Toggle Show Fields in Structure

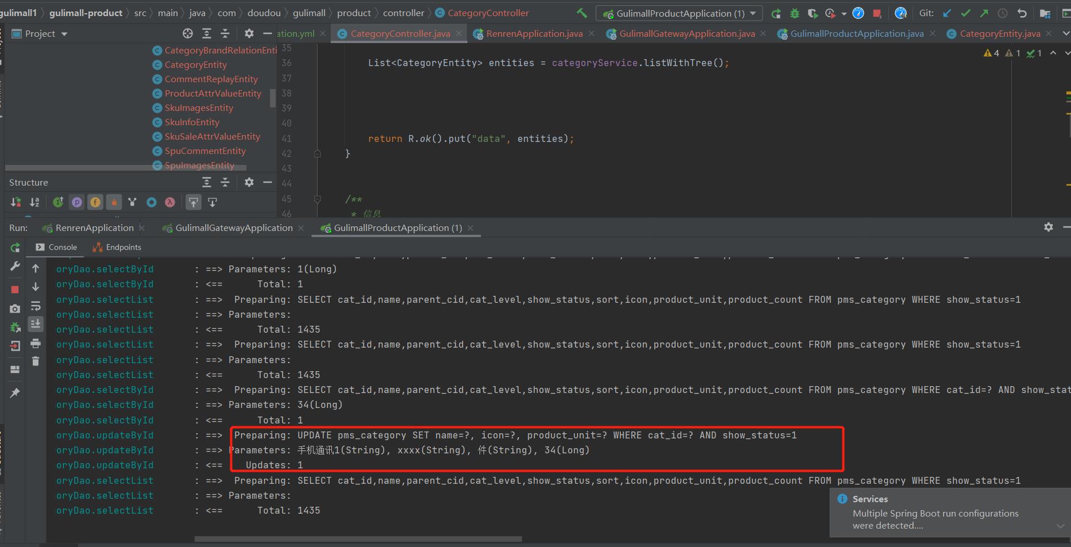95,202
